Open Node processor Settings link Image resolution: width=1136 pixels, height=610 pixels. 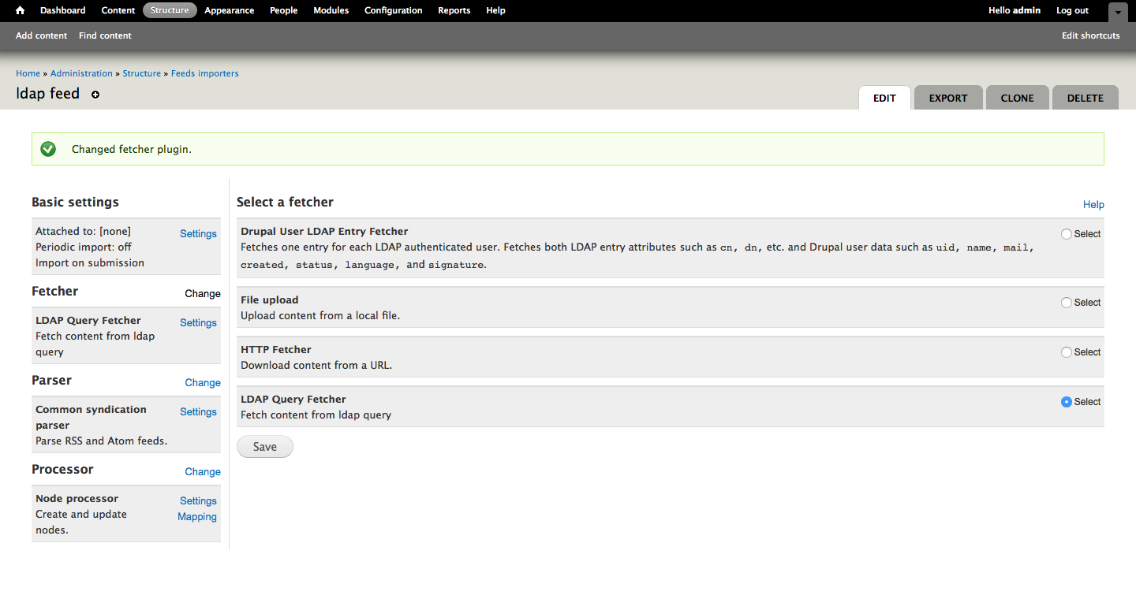tap(198, 501)
